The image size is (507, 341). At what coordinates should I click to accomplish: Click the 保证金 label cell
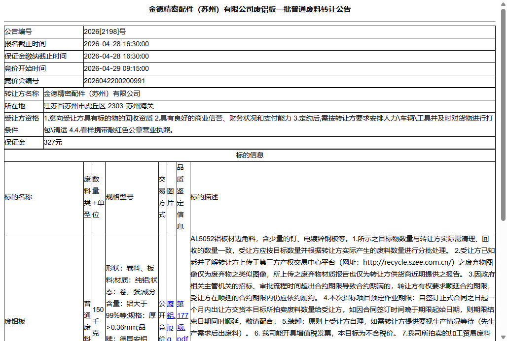pyautogui.click(x=24, y=143)
